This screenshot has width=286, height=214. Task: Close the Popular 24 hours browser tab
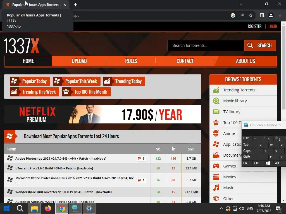coord(65,5)
